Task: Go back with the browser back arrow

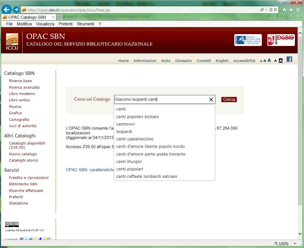Action: [6, 9]
